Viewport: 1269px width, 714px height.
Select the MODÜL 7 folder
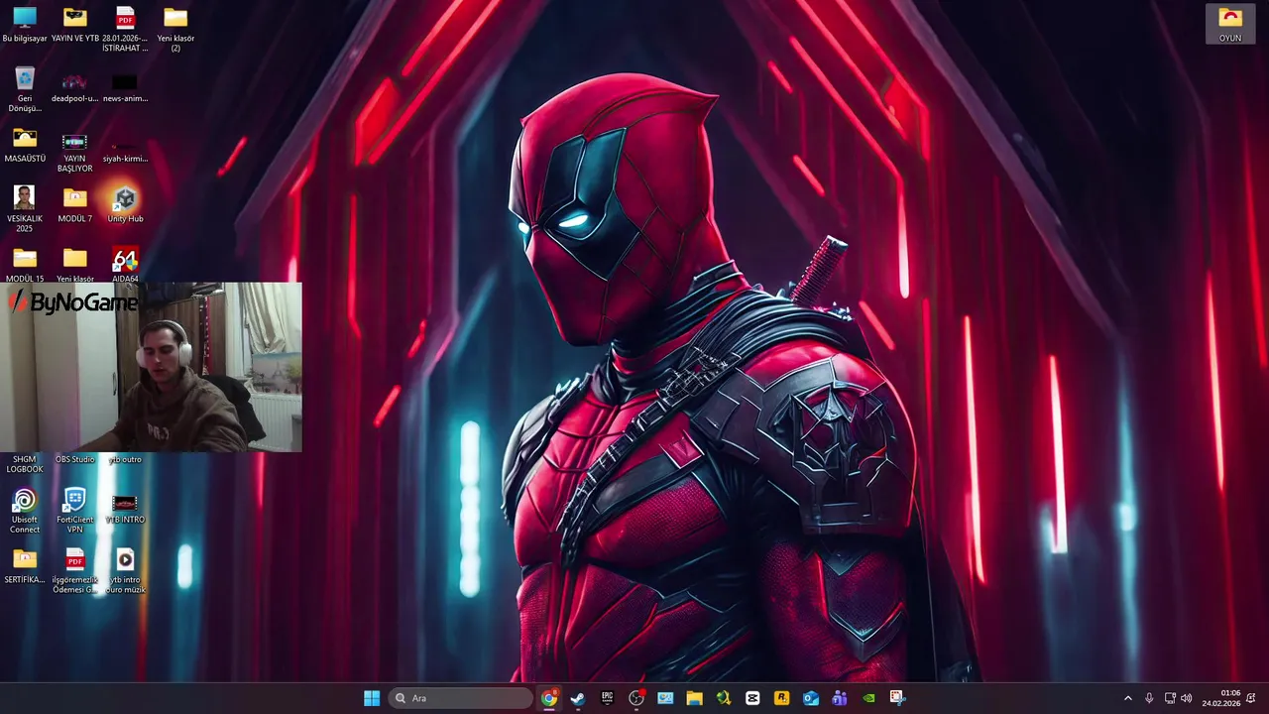coord(74,205)
